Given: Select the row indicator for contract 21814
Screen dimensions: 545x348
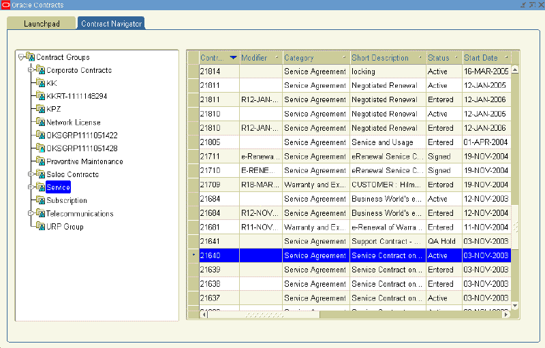Looking at the screenshot, I should pyautogui.click(x=193, y=72).
